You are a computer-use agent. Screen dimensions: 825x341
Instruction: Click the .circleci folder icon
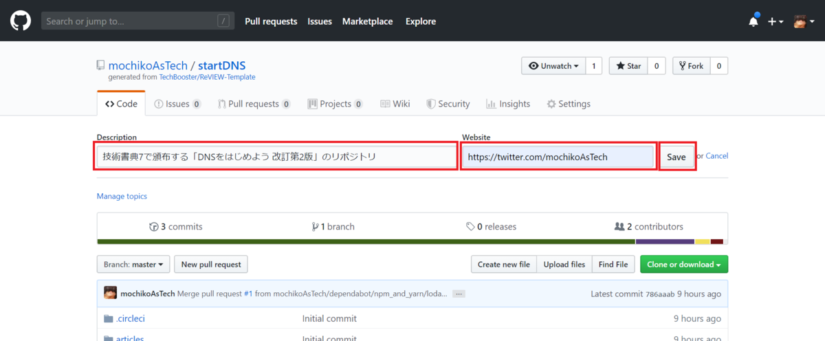tap(108, 318)
